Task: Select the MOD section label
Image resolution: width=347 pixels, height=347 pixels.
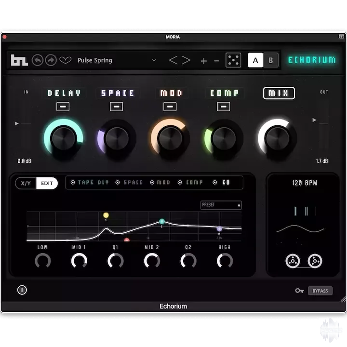Action: 171,93
